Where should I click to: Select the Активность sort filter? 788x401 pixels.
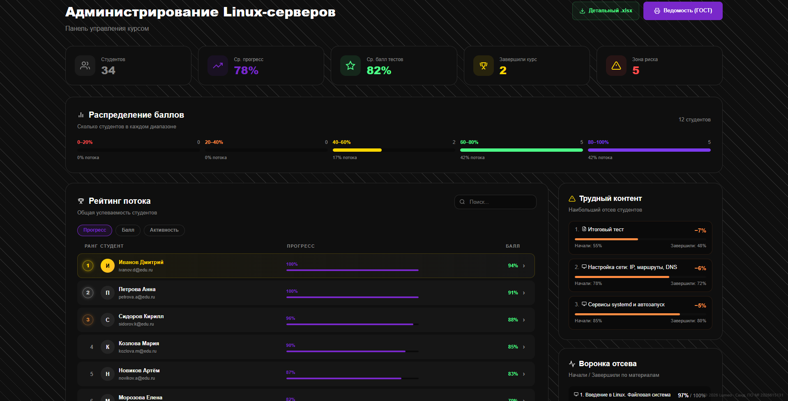tap(164, 230)
